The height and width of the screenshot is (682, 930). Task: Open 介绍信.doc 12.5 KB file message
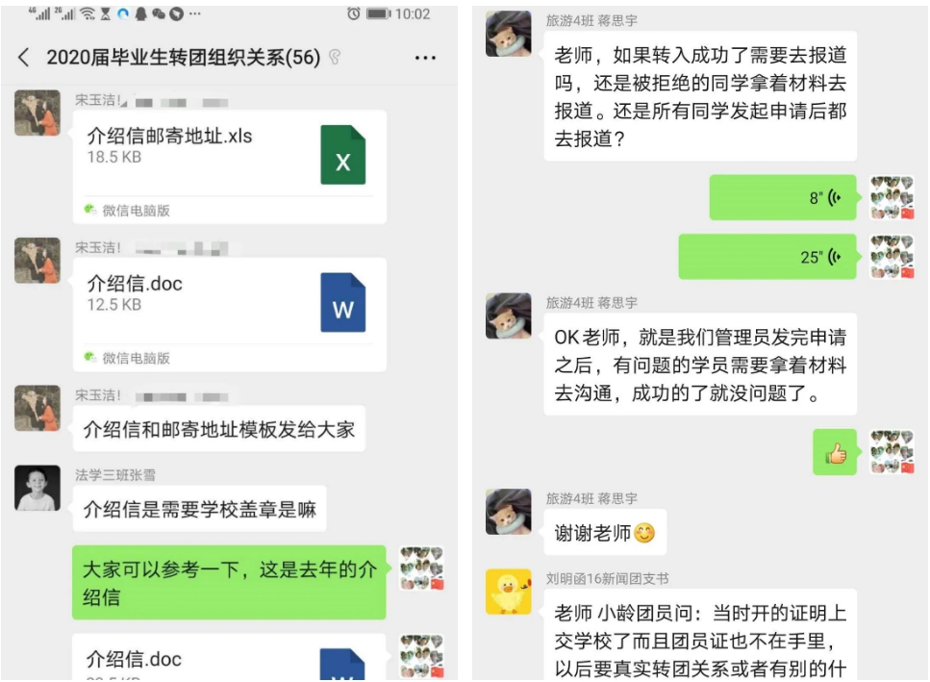(x=230, y=315)
